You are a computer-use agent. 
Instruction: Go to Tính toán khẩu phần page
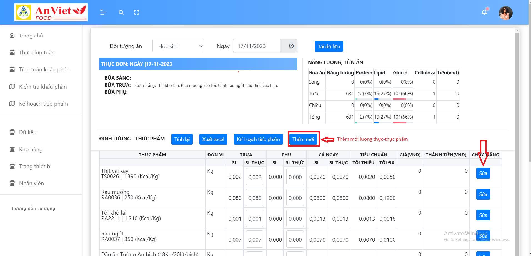coord(44,69)
